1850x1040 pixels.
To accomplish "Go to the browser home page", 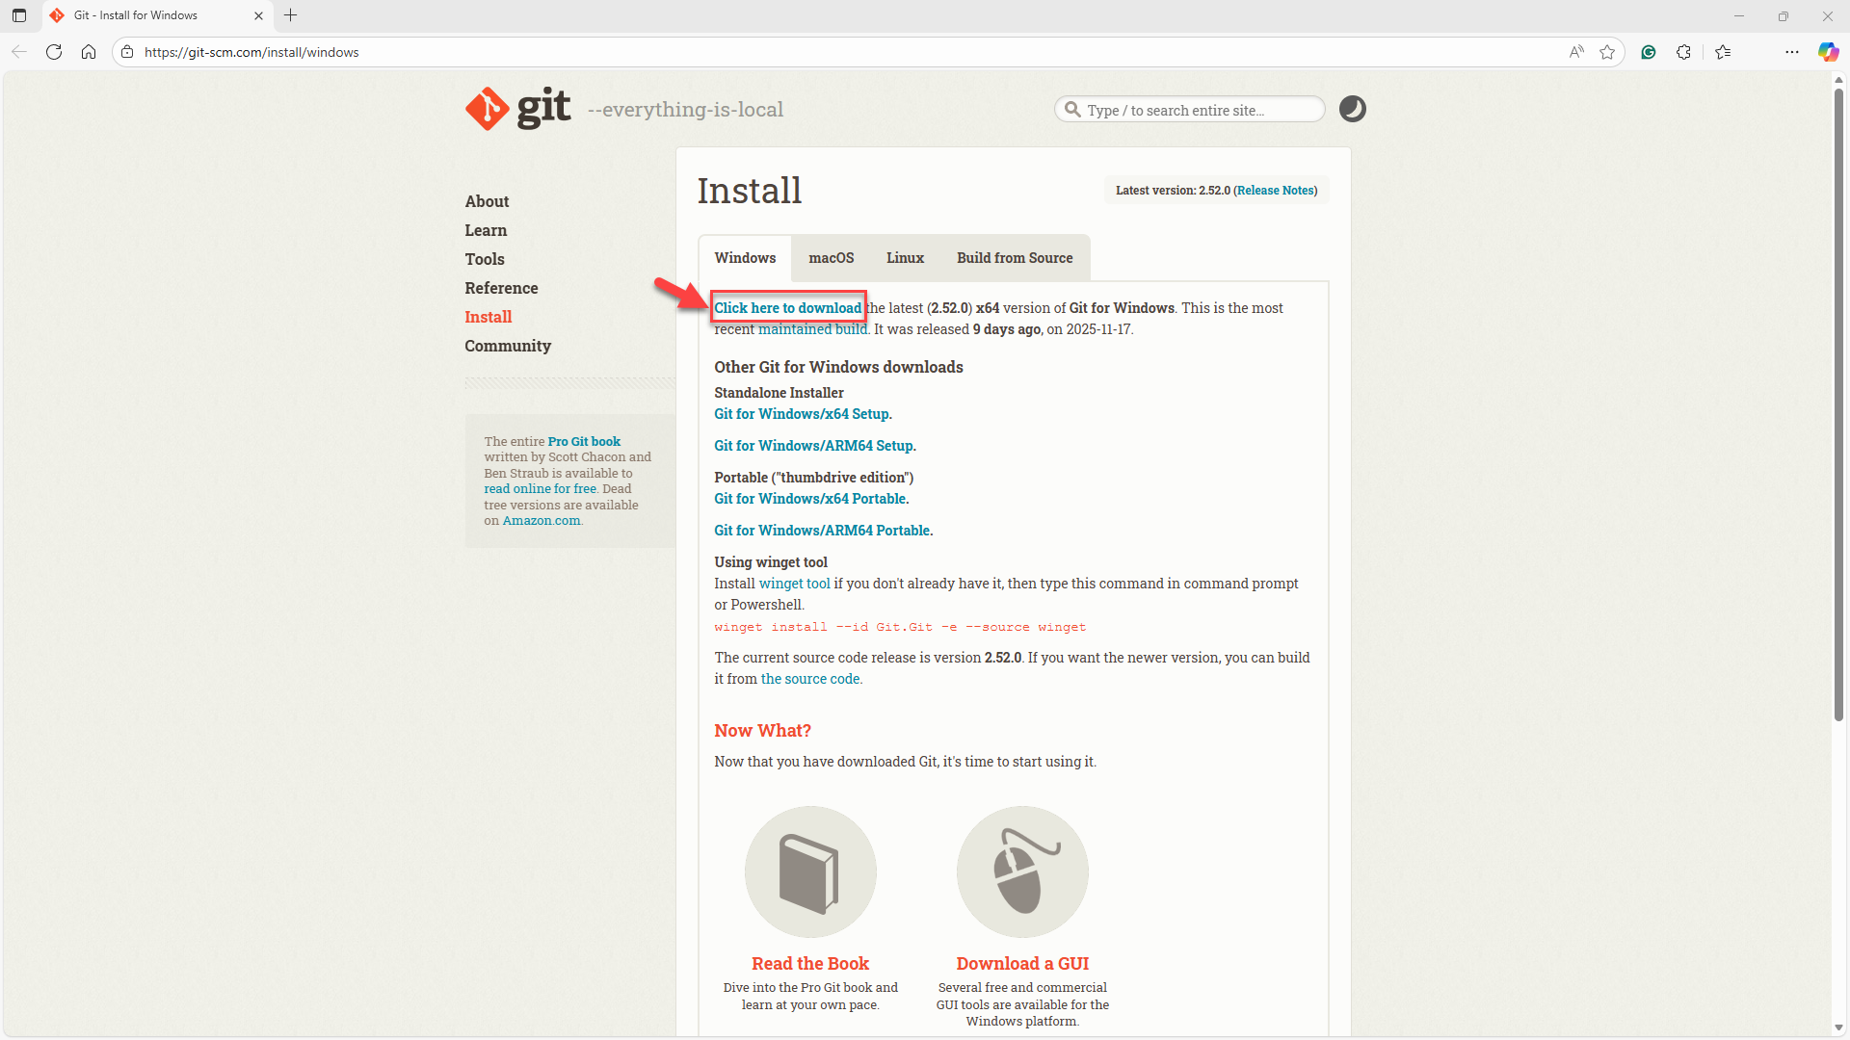I will 89,52.
